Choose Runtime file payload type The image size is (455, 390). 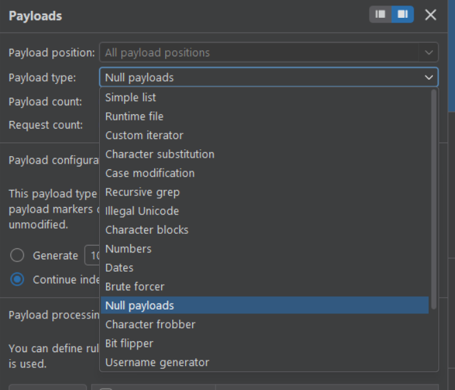click(264, 116)
